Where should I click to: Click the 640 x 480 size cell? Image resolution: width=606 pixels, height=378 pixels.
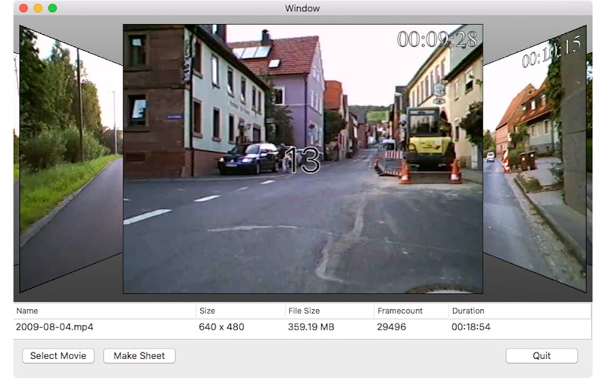[221, 327]
